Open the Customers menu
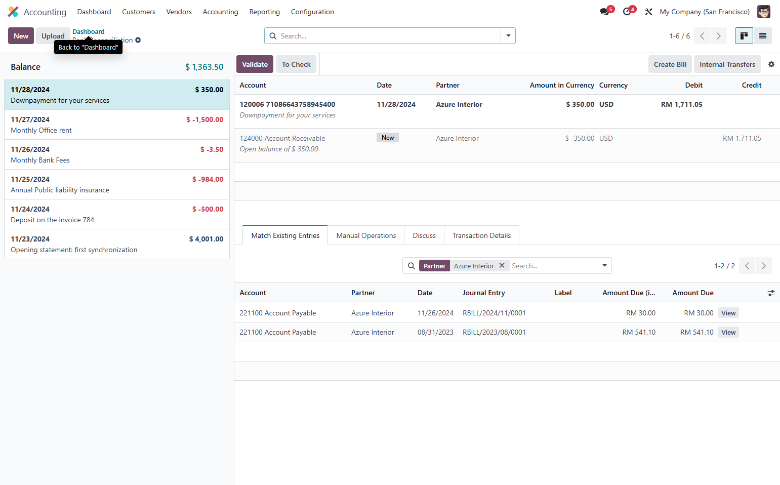Screen dimensions: 780x485 click(x=139, y=12)
